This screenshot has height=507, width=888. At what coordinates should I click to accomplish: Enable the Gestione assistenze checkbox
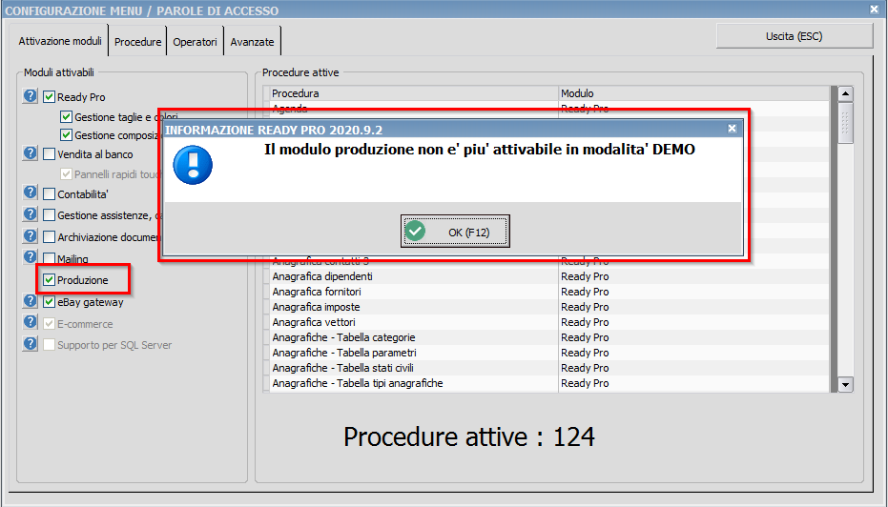(50, 215)
